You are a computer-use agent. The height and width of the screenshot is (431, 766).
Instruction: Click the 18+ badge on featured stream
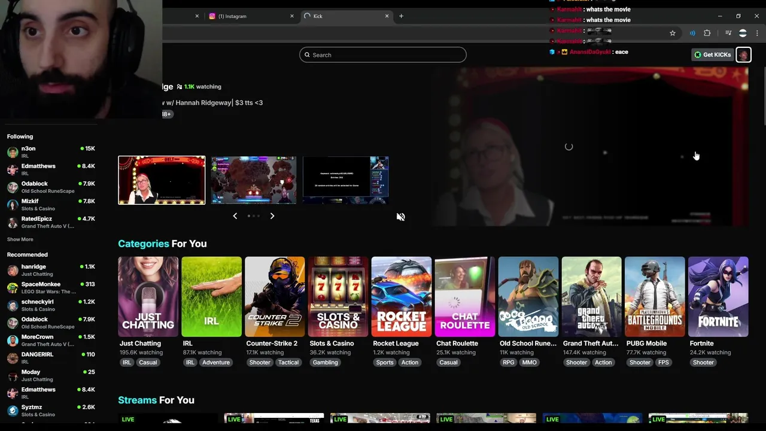(167, 114)
